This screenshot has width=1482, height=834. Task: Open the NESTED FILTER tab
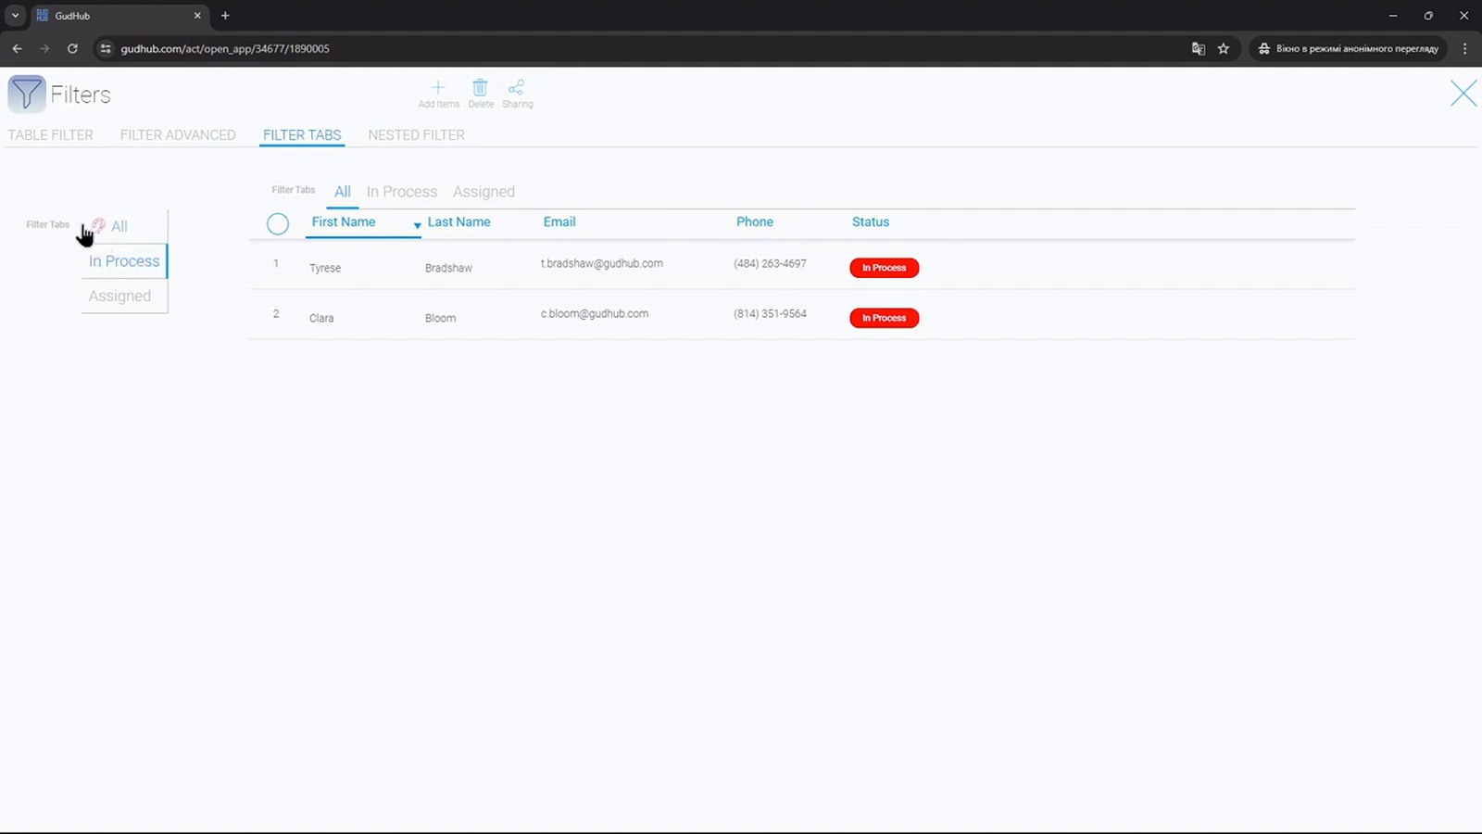click(416, 135)
